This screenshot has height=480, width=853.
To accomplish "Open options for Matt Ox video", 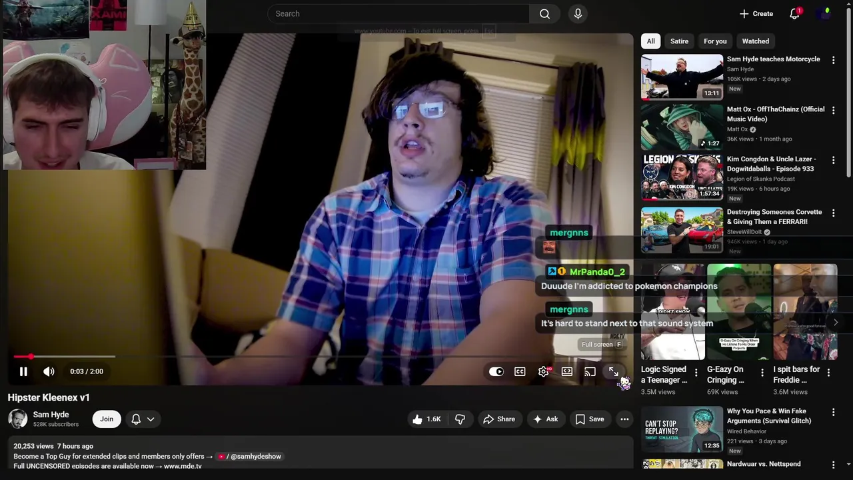I will click(x=833, y=110).
